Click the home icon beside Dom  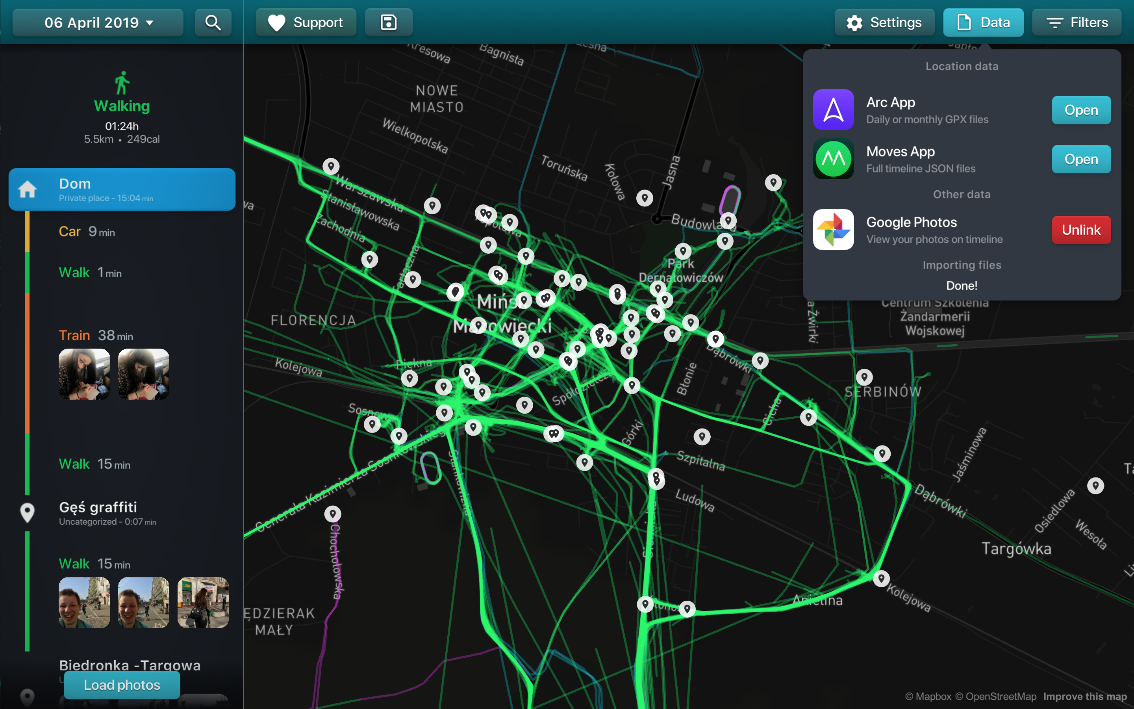tap(27, 189)
